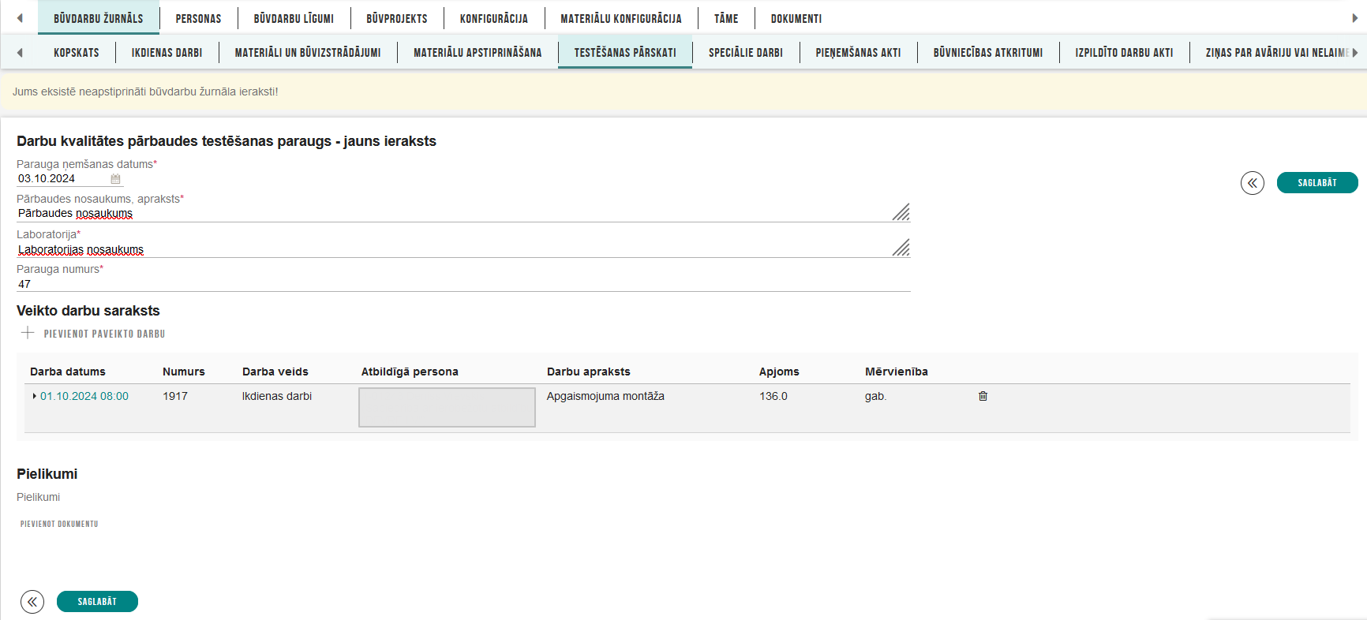
Task: Open Materiāli un būvizstrādājumi sub-tab
Action: (308, 53)
